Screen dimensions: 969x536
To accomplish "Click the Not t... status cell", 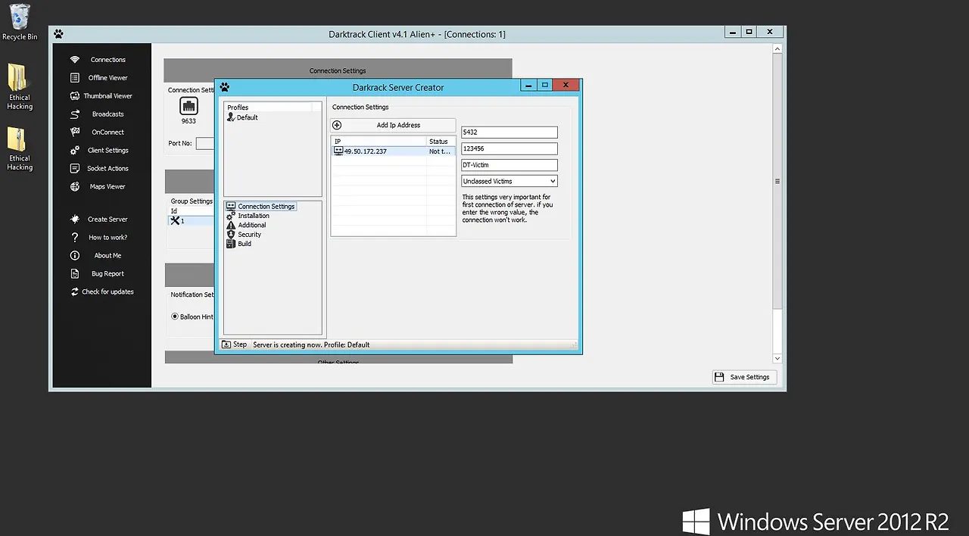I will pos(441,151).
